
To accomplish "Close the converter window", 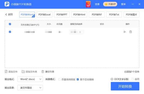I will pyautogui.click(x=139, y=4).
